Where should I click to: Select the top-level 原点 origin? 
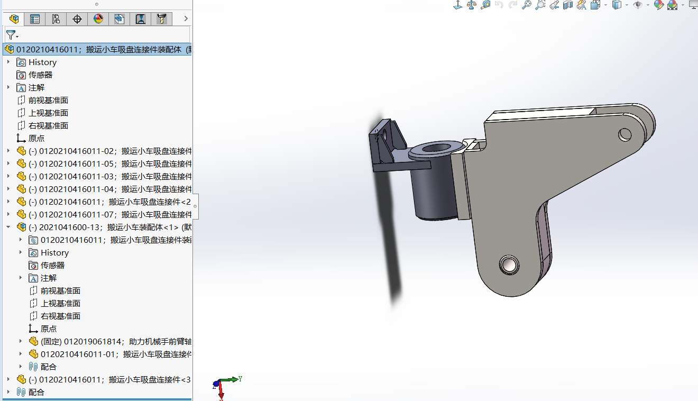[x=31, y=138]
